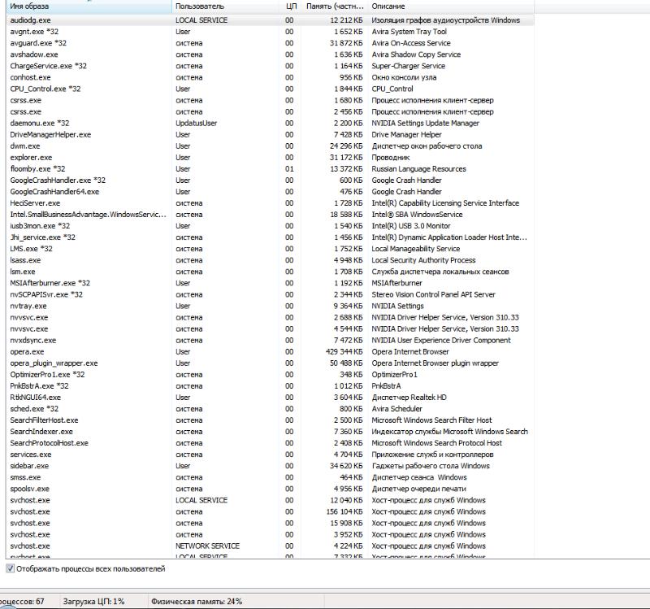Screen dimensions: 650x609
Task: Click the UpdatusUser user cell
Action: (196, 124)
